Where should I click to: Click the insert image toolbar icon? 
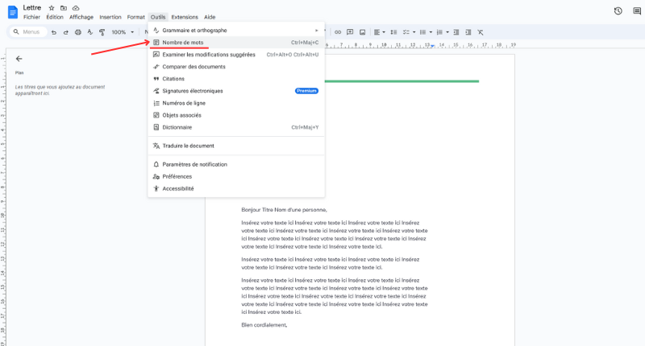(362, 32)
